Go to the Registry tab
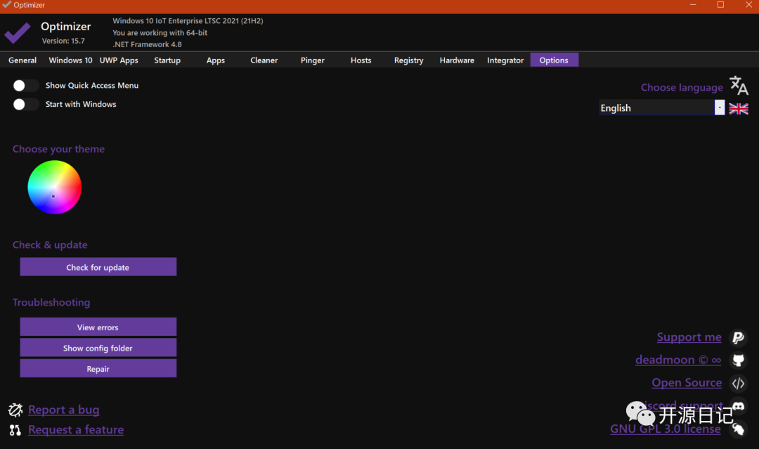Screen dimensions: 759x449 point(408,60)
